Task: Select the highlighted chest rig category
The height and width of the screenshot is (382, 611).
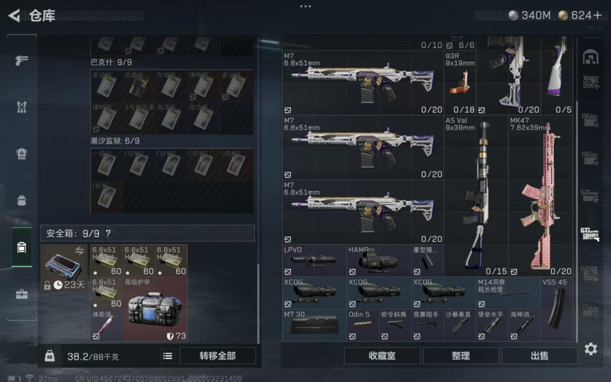Action: point(22,247)
